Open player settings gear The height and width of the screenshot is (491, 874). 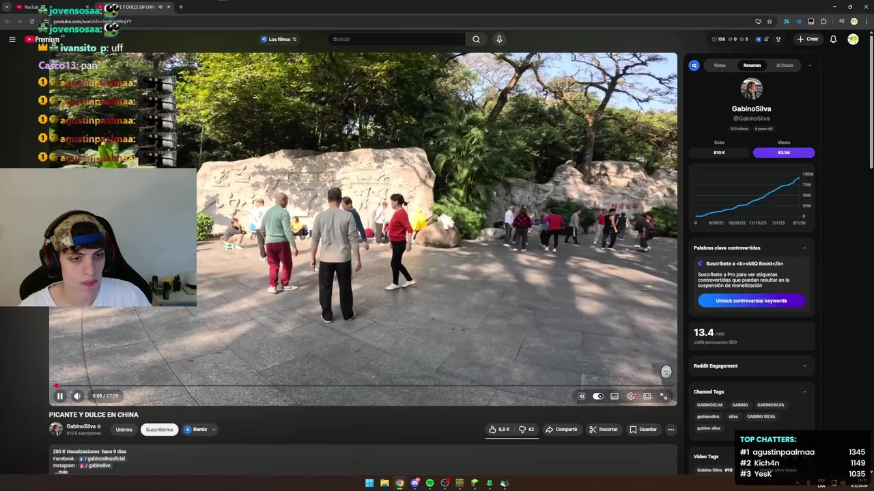coord(631,396)
